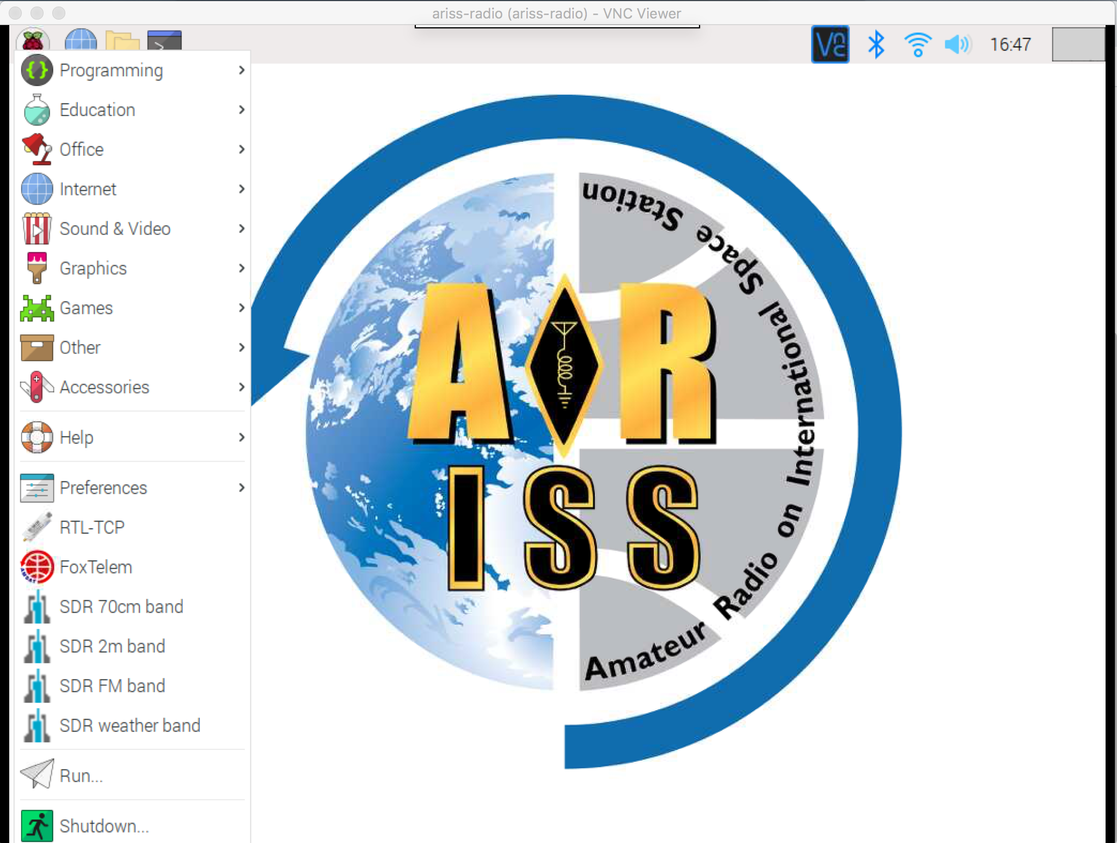The height and width of the screenshot is (843, 1117).
Task: Start SDR 70cm band from the menu
Action: 133,607
